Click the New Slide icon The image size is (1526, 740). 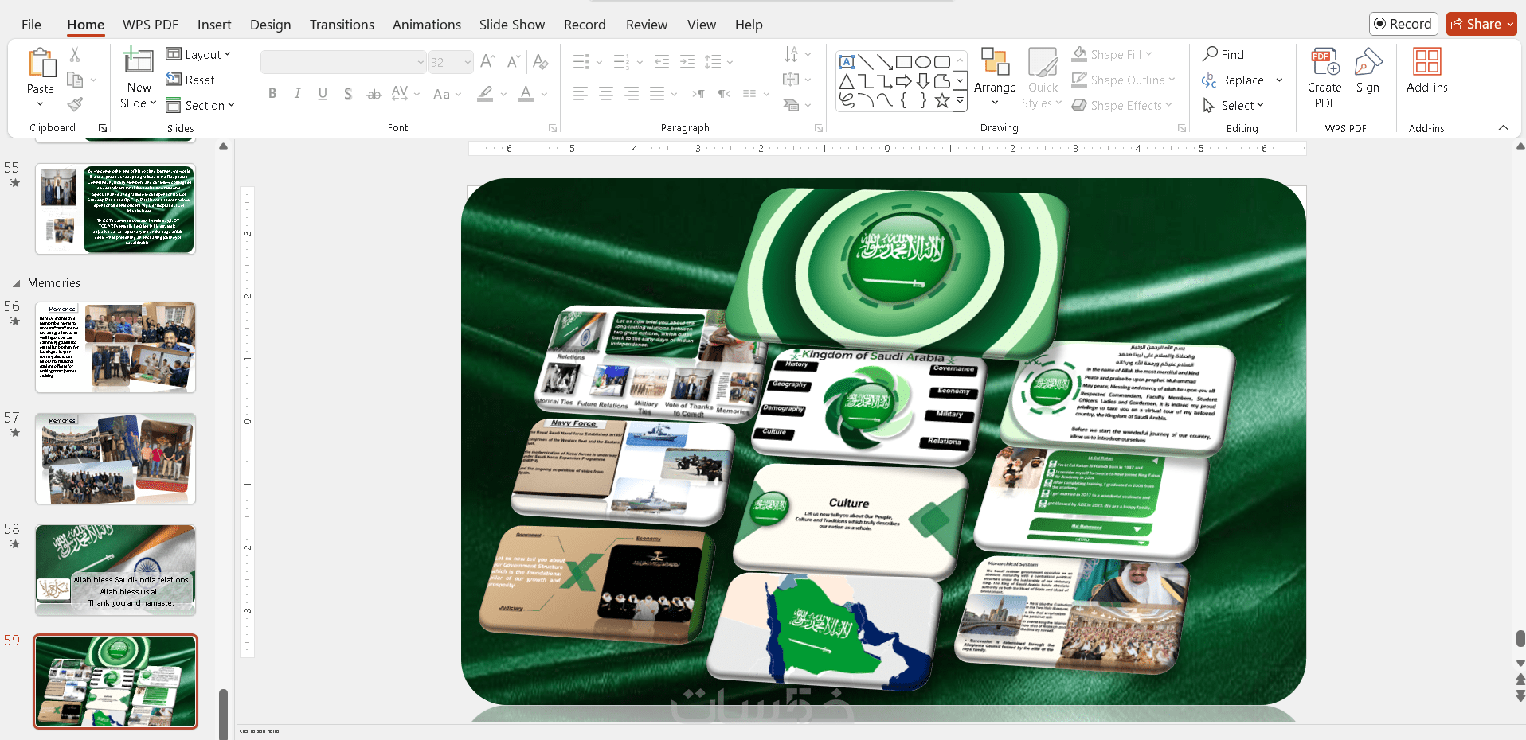(x=139, y=62)
